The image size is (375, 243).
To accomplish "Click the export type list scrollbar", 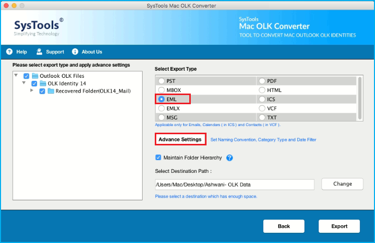I will [360, 98].
